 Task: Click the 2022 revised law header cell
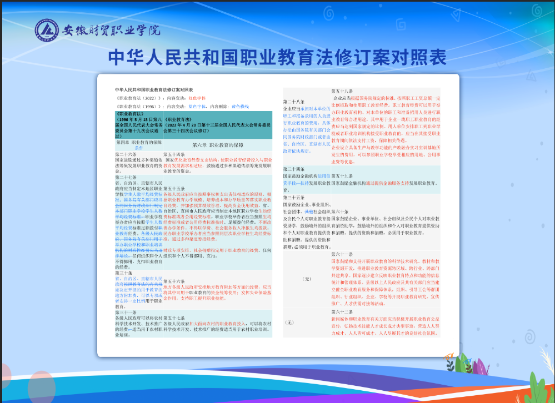point(217,126)
